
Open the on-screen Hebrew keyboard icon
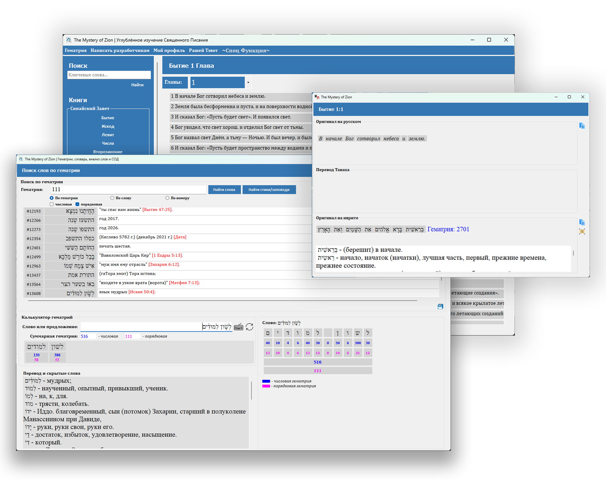click(x=238, y=327)
